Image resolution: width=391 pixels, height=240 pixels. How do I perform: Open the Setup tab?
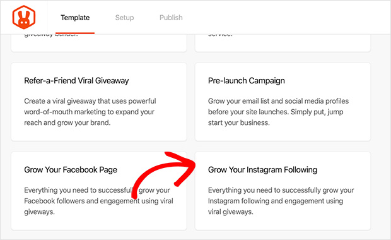(124, 18)
